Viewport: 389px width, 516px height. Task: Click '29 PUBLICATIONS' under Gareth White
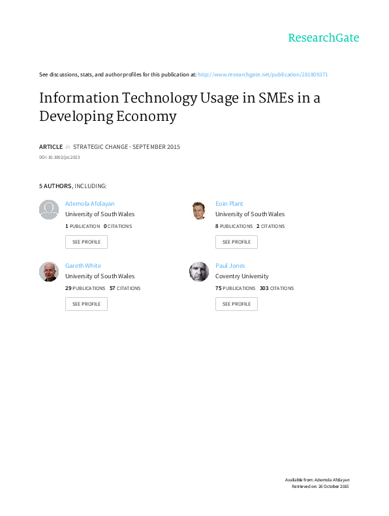[x=85, y=288]
